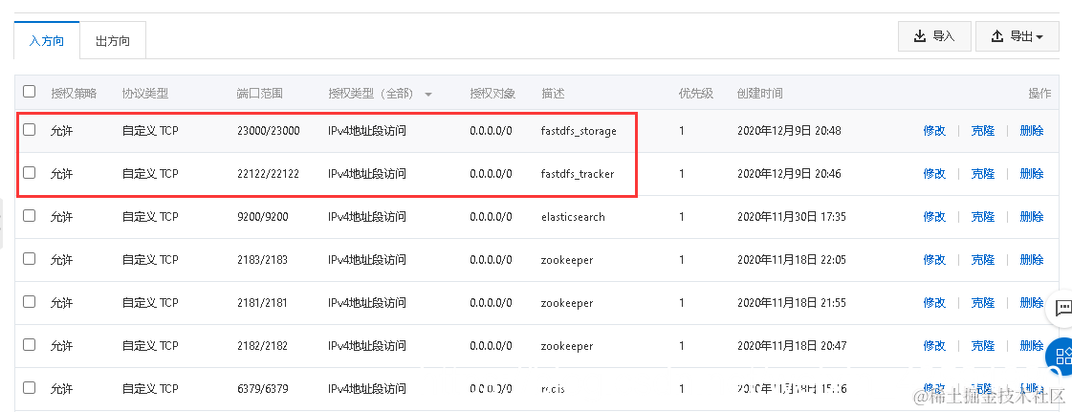Viewport: 1072px width, 412px height.
Task: Click the 端口范围 column header
Action: (x=260, y=94)
